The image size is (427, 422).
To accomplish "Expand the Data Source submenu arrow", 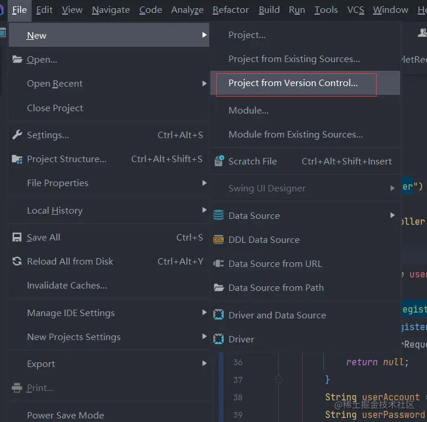I will tap(392, 215).
